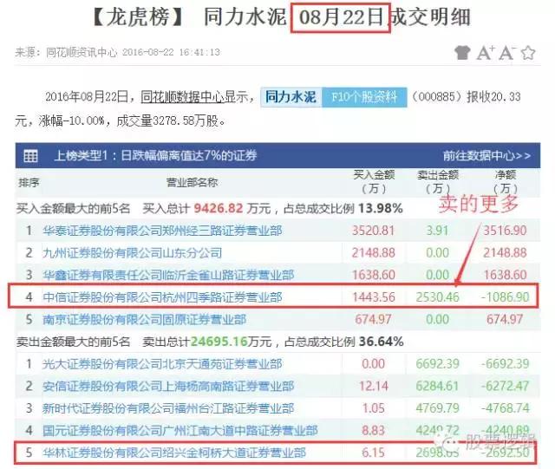Screen dimensions: 555x469
Task: Click sell amount 2530.46
Action: pos(437,297)
